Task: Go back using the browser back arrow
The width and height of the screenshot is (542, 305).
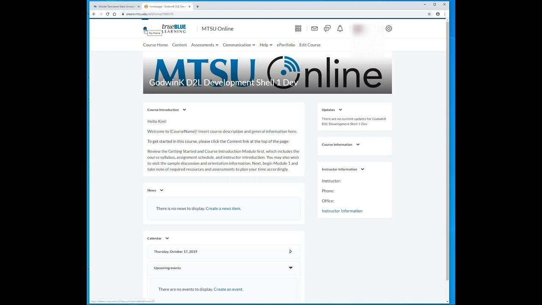Action: click(x=94, y=14)
